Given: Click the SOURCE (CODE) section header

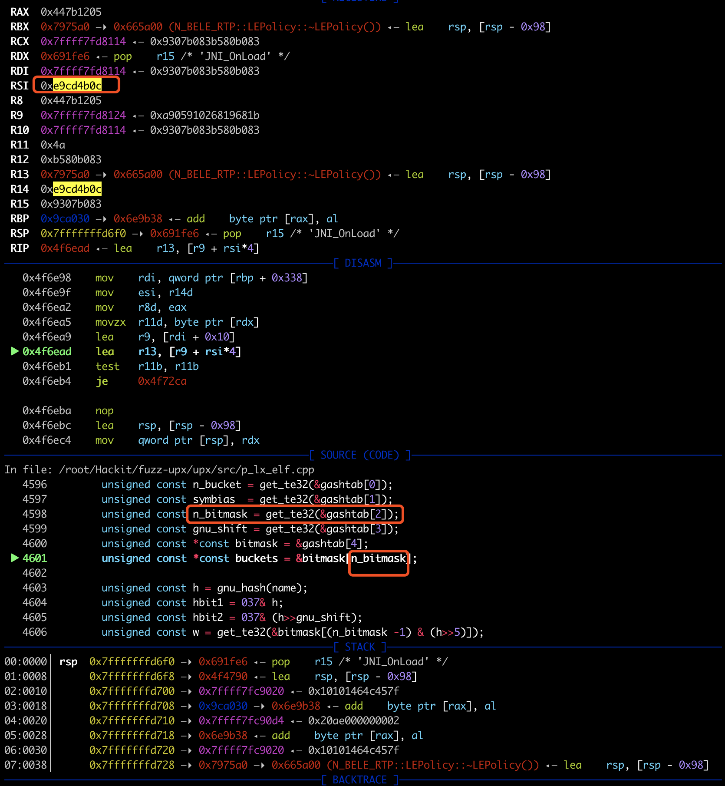Looking at the screenshot, I should click(x=360, y=455).
